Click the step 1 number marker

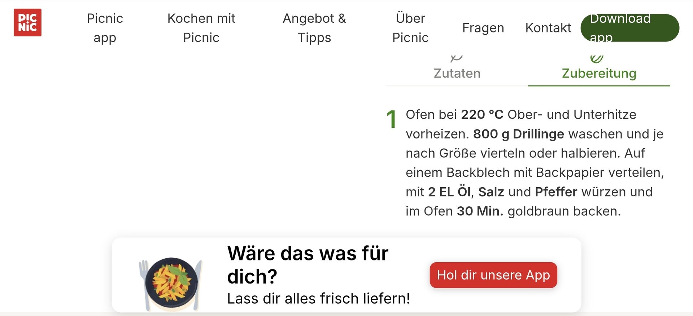click(x=391, y=119)
